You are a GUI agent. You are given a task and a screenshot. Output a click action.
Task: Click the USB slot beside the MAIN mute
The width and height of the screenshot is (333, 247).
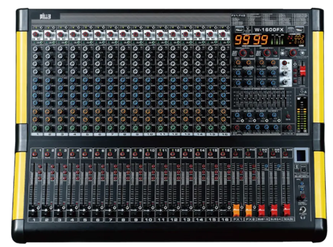(x=301, y=155)
